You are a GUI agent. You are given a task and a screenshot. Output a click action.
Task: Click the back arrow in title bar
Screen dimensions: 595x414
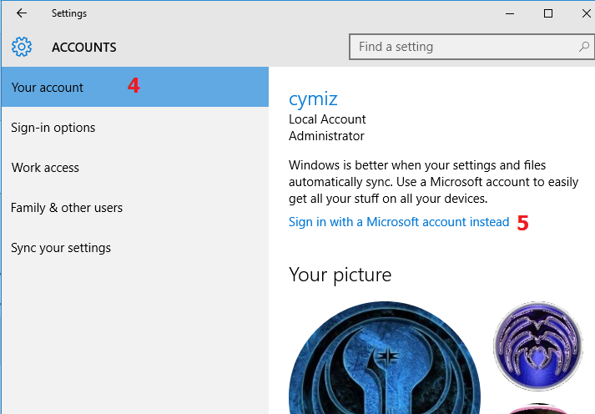[22, 13]
